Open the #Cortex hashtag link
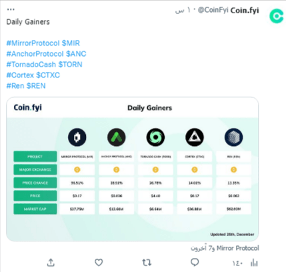Viewport: 286px width, 272px height. click(x=20, y=75)
